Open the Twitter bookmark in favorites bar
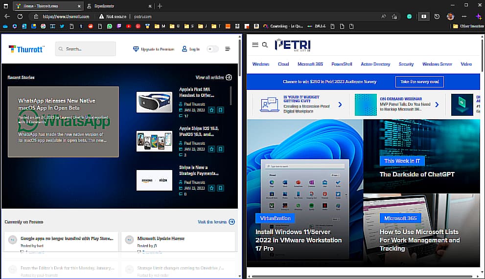485x279 pixels. click(62, 26)
